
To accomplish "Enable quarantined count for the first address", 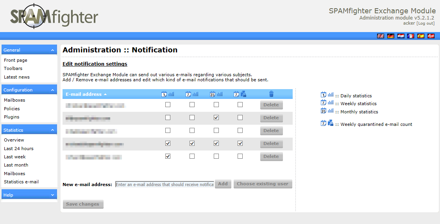I will click(240, 105).
